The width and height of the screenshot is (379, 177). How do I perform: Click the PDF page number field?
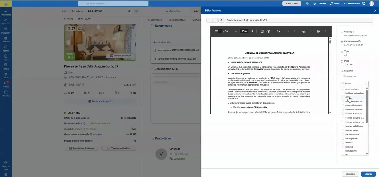[220, 31]
